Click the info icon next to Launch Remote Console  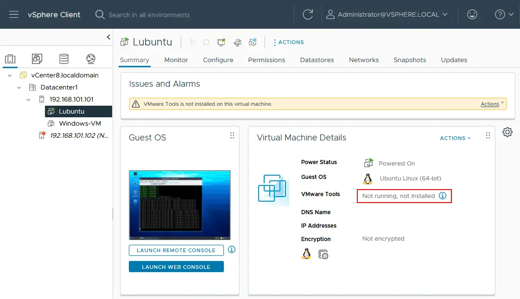pos(231,249)
